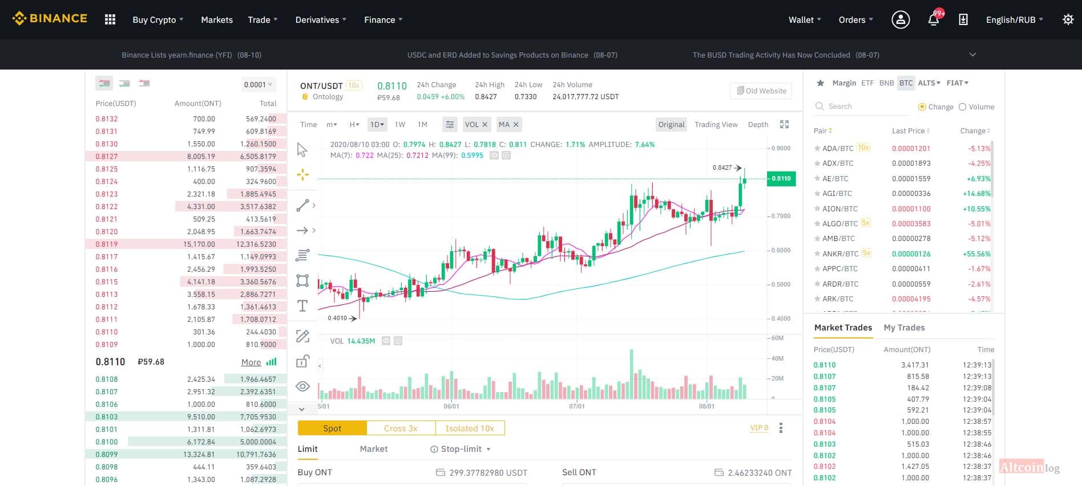Remove the MA indicator tag
The width and height of the screenshot is (1082, 486).
(516, 124)
